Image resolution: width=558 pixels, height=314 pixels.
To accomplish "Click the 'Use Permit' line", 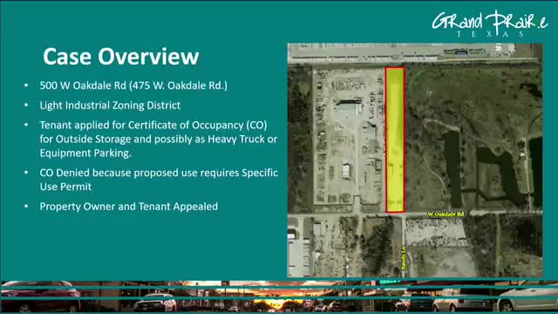I will point(65,187).
